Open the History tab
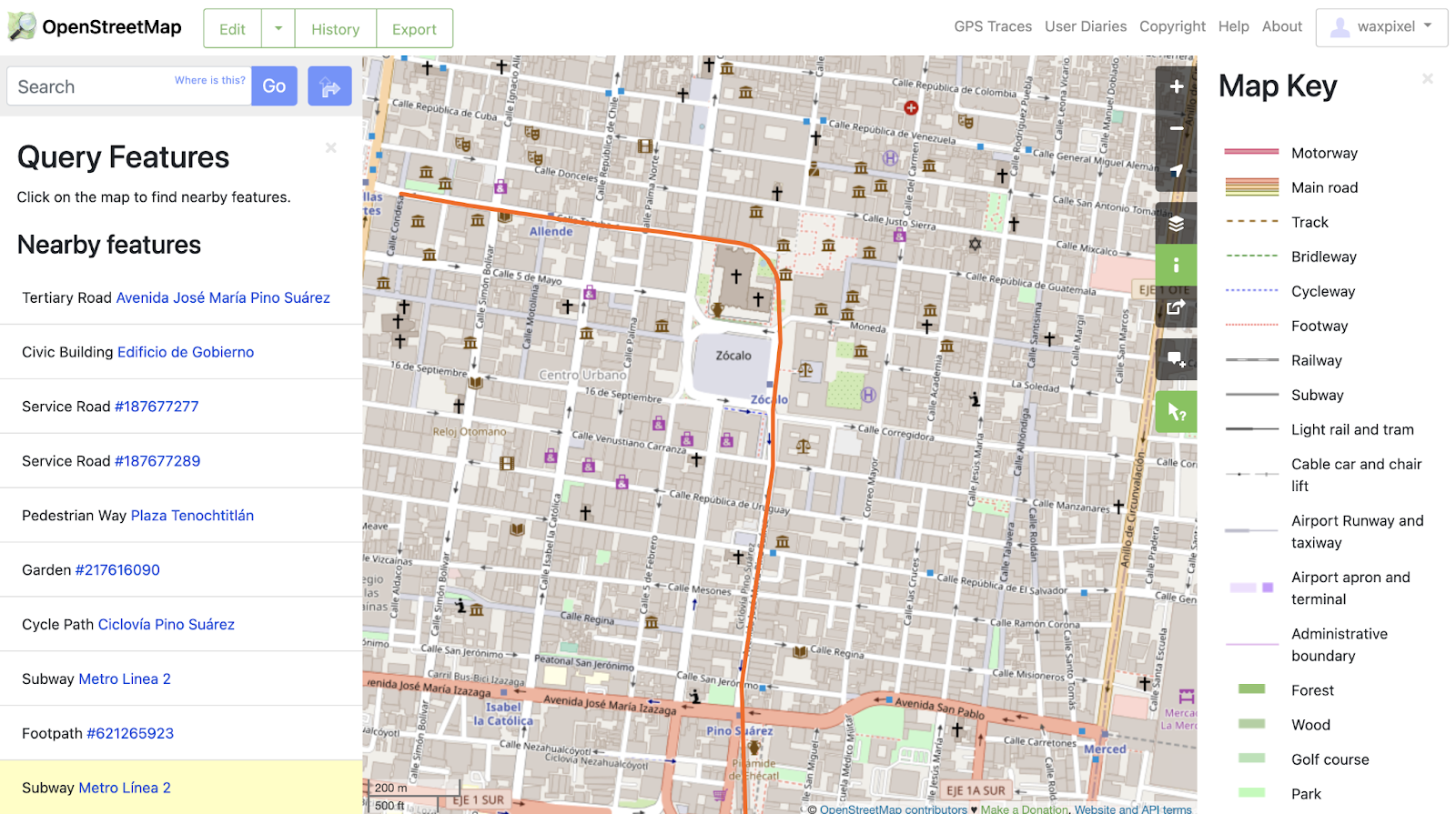 point(335,28)
